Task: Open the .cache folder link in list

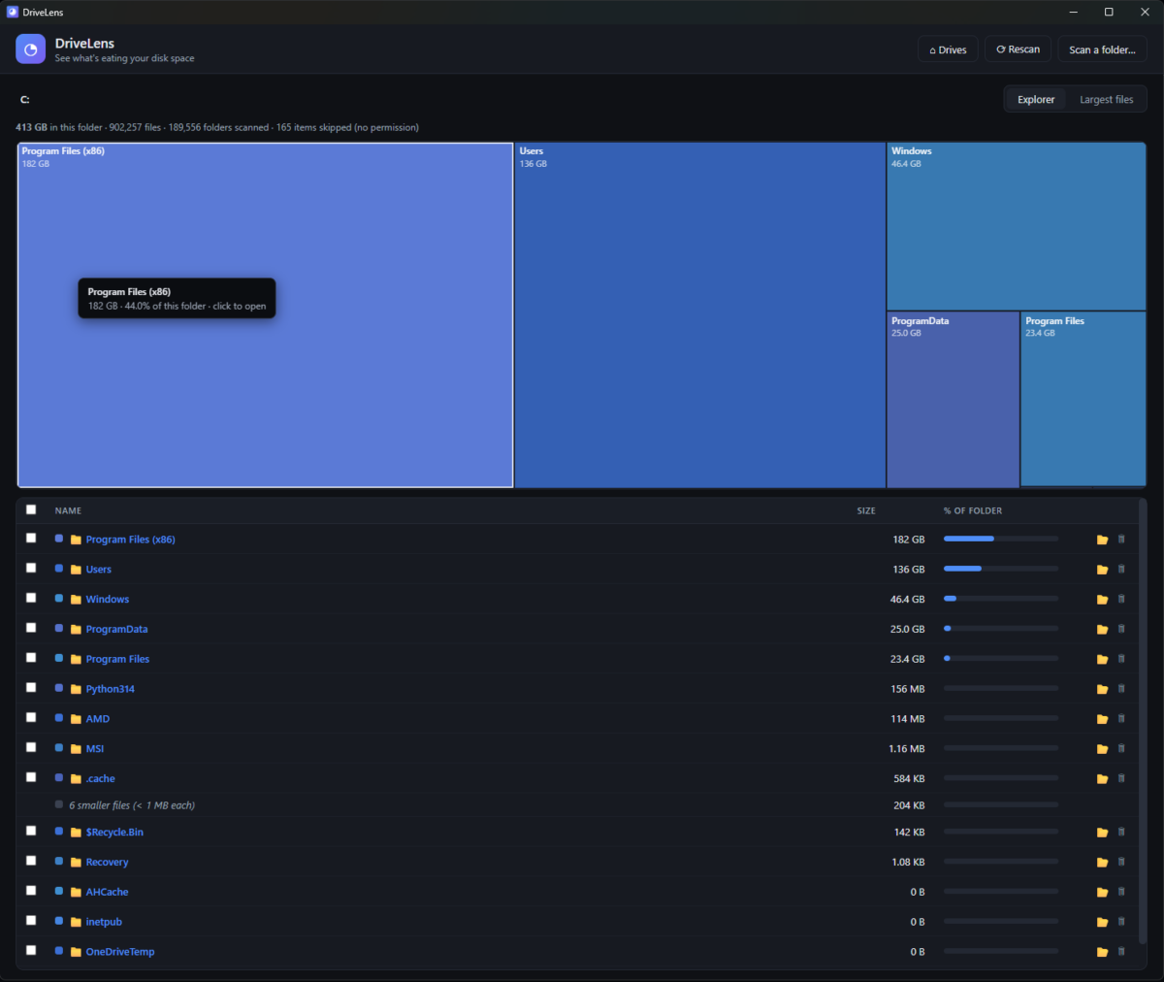Action: pyautogui.click(x=100, y=778)
